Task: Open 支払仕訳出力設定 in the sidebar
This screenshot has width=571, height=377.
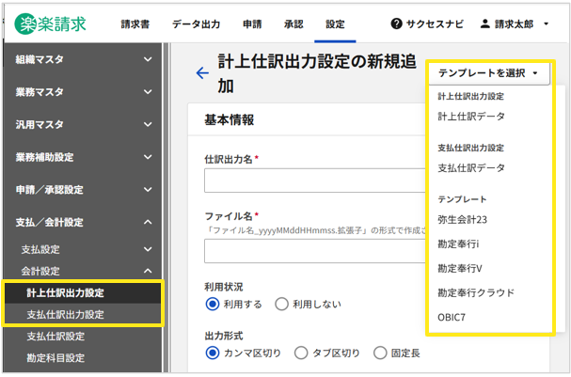Action: [65, 314]
